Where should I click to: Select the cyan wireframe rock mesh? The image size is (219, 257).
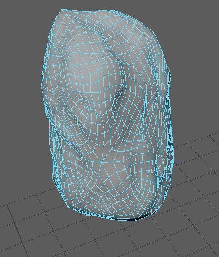pyautogui.click(x=107, y=115)
